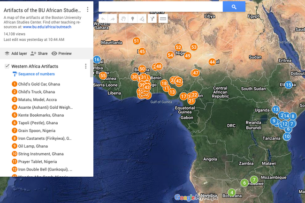Select the hand pan tool
The image size is (305, 203).
(123, 19)
